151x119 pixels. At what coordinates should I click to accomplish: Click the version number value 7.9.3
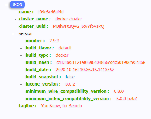tap(54, 41)
